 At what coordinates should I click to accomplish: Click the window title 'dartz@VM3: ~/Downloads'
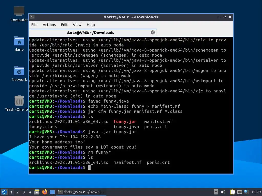[x=131, y=17]
